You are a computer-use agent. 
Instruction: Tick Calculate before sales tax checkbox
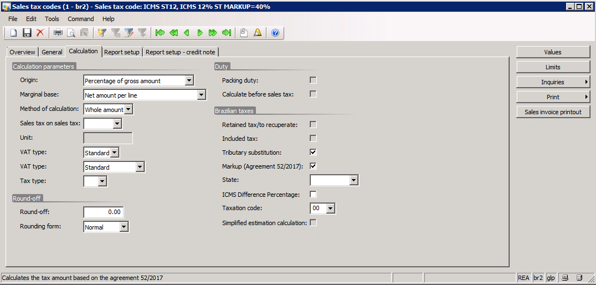tap(313, 94)
